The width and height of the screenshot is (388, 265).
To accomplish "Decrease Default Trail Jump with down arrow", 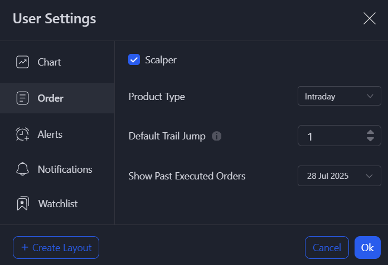I will (371, 139).
